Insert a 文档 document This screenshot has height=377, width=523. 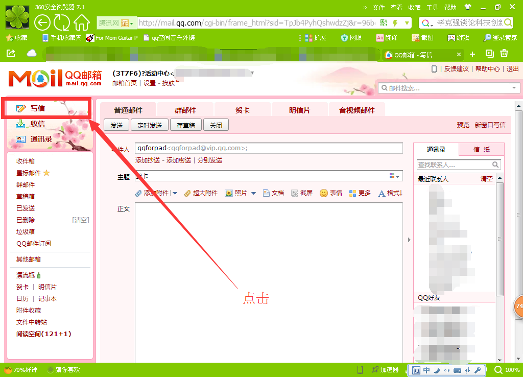[273, 193]
